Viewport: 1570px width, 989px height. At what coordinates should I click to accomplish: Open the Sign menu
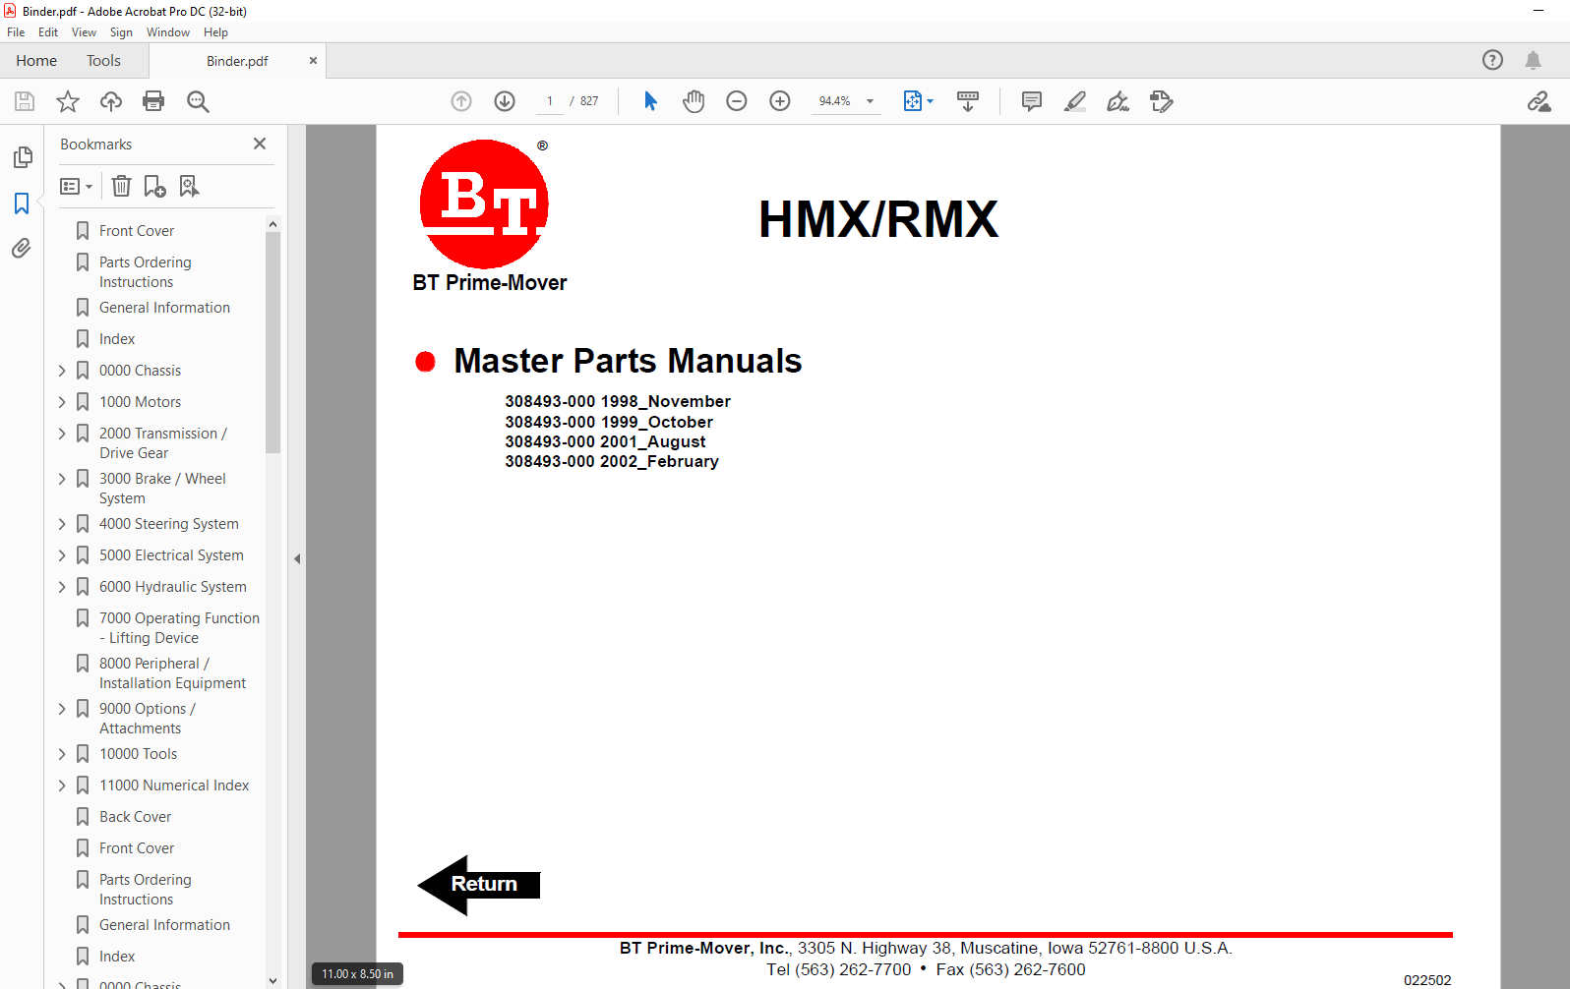tap(121, 32)
